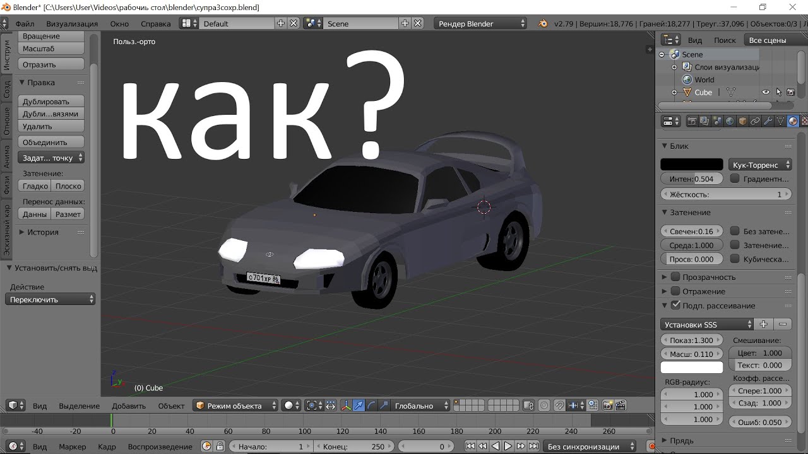Open the Constraints properties tab (chain icon)
Viewport: 808px width, 454px height.
pyautogui.click(x=755, y=121)
